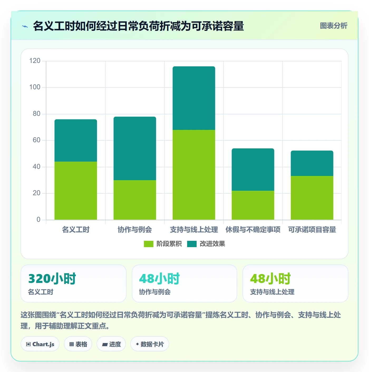The width and height of the screenshot is (369, 372).
Task: Click the 48小时 支持与线上处理 stat card
Action: click(x=295, y=283)
